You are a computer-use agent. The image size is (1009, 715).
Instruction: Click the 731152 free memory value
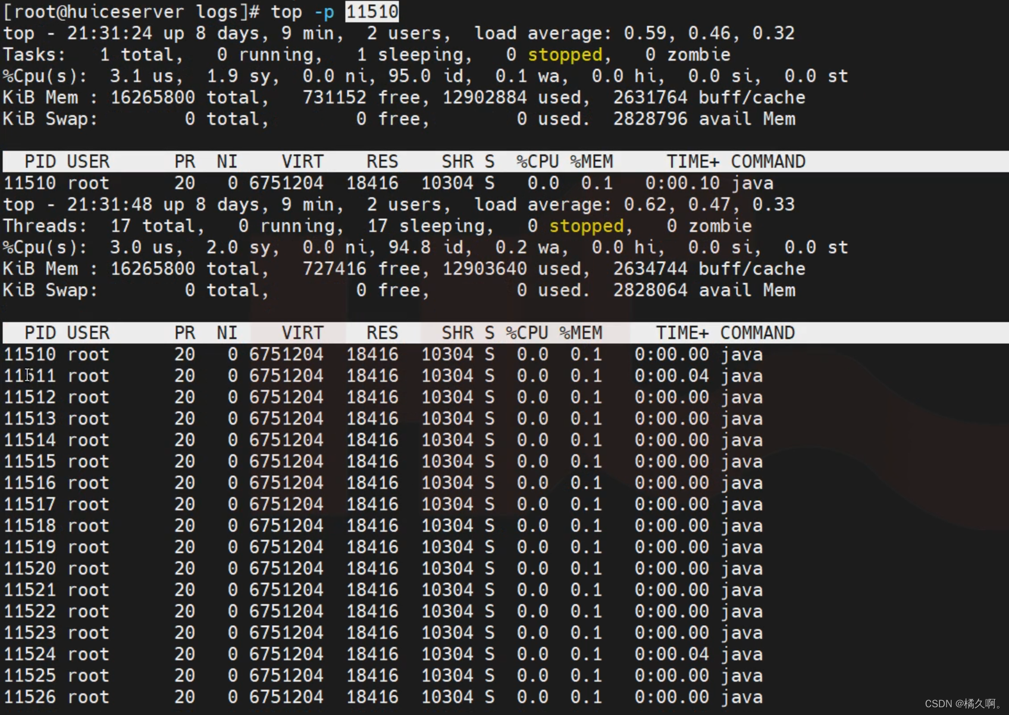(334, 97)
